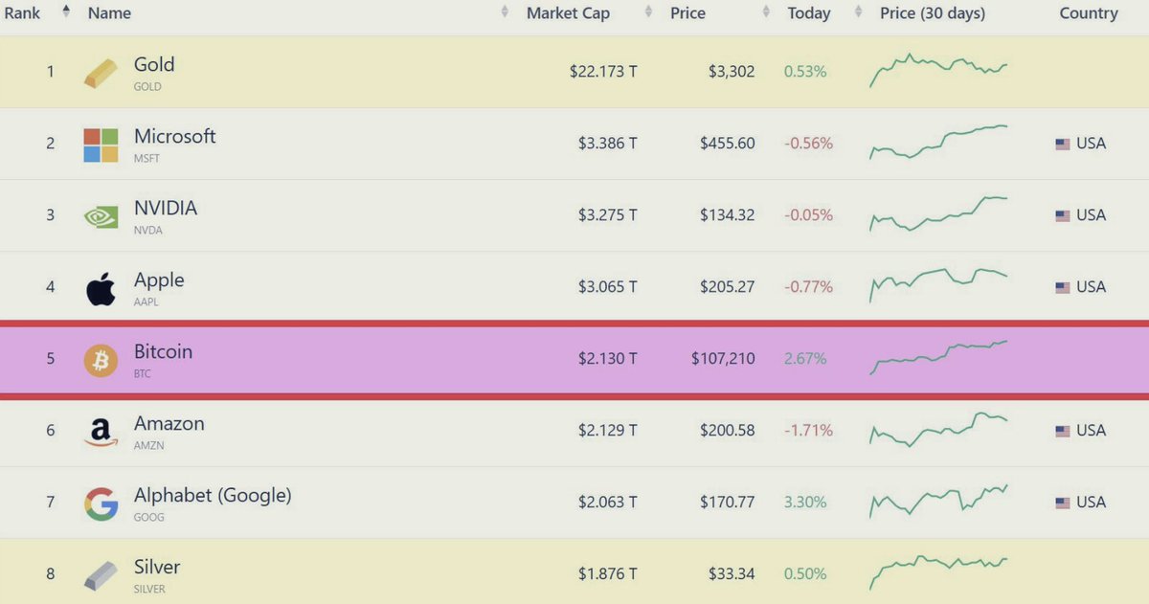Image resolution: width=1149 pixels, height=604 pixels.
Task: Click the Silver 30-day price chart
Action: point(938,572)
